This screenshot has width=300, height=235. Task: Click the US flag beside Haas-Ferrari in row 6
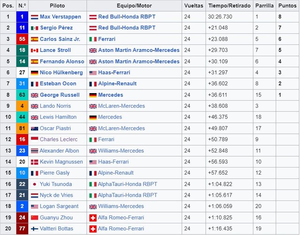tap(93, 73)
